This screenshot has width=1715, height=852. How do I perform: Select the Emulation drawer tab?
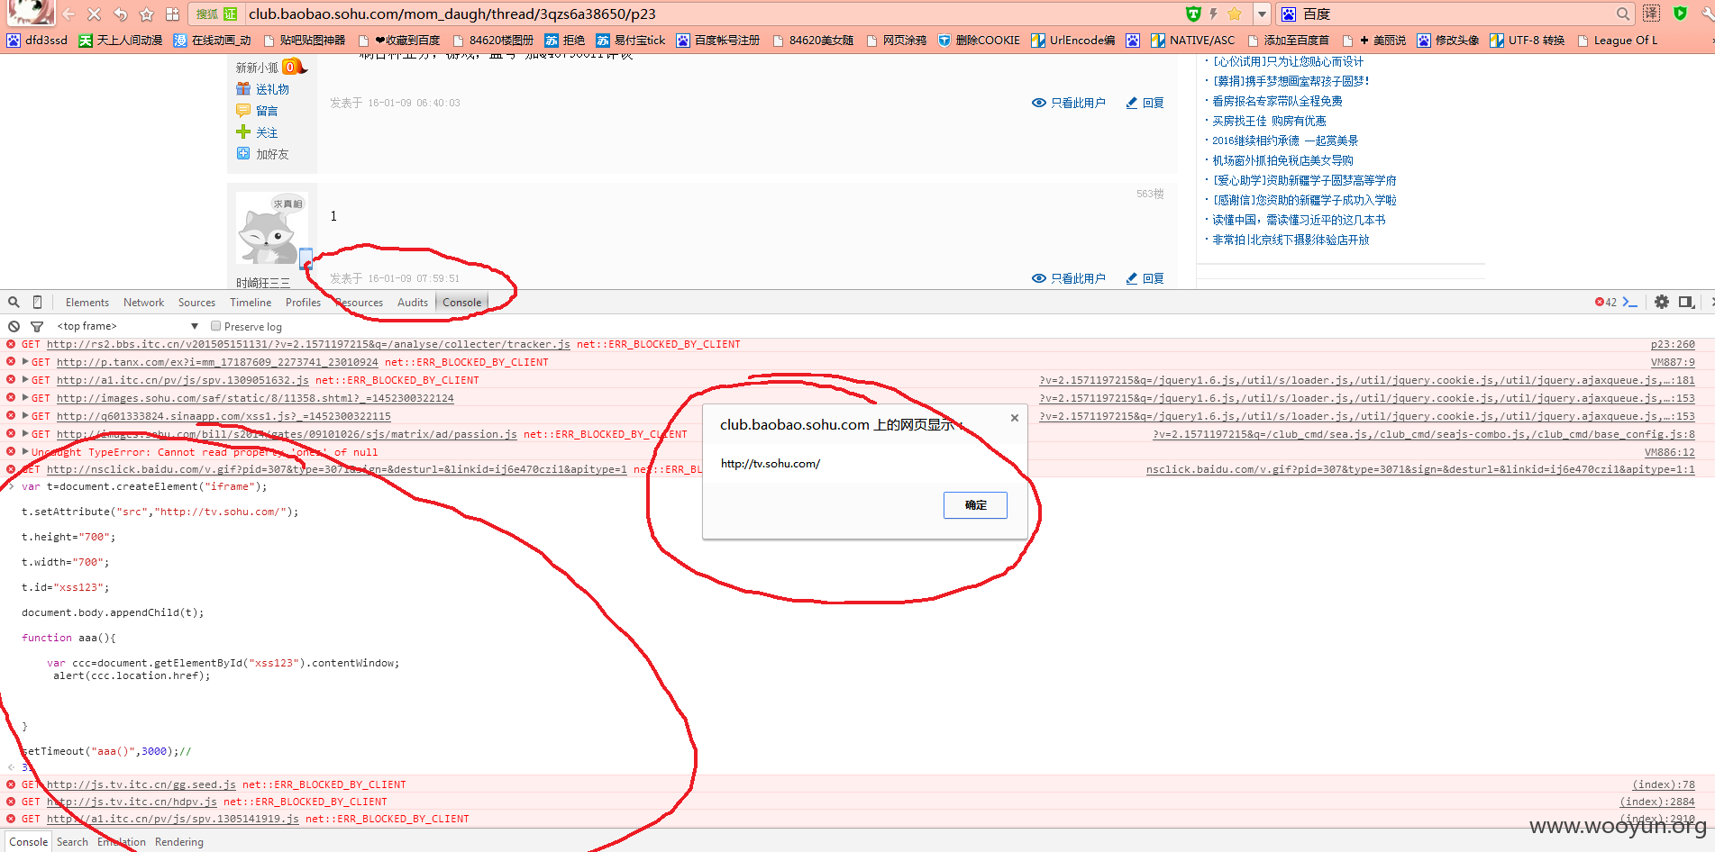point(122,842)
